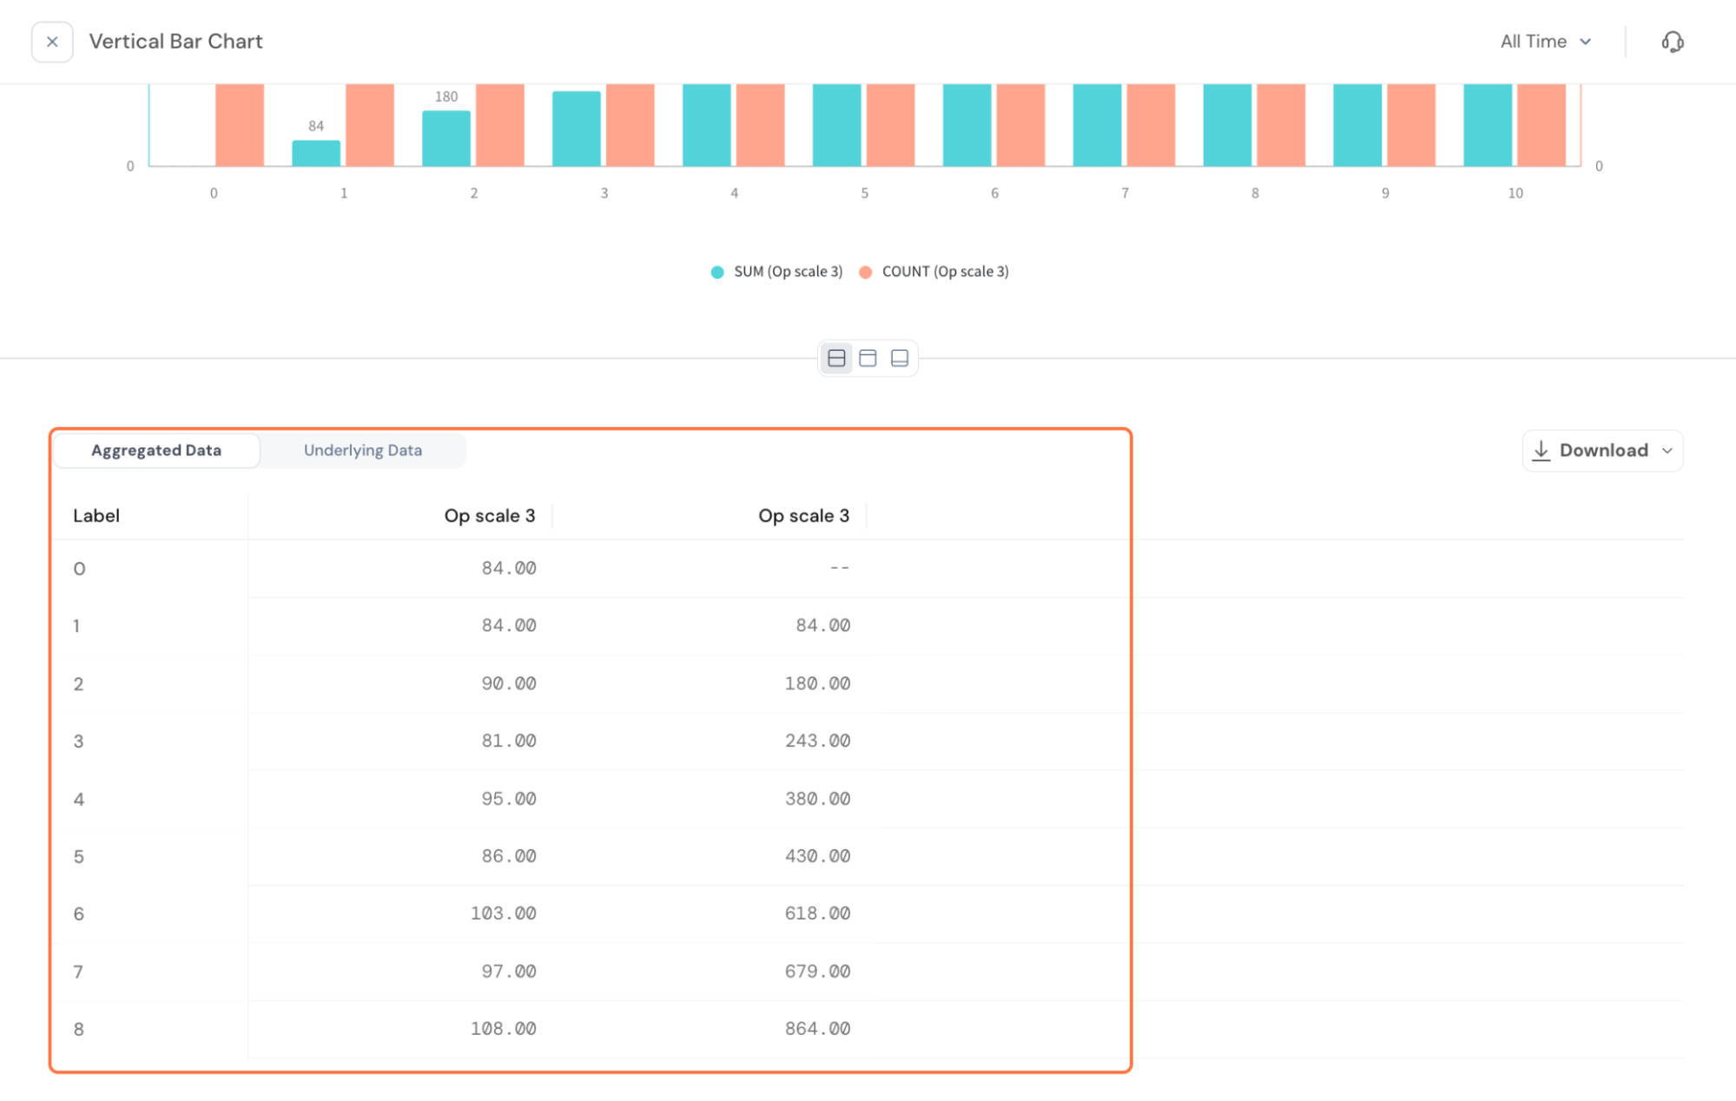Open the All Time range dropdown
1736x1101 pixels.
[1546, 42]
